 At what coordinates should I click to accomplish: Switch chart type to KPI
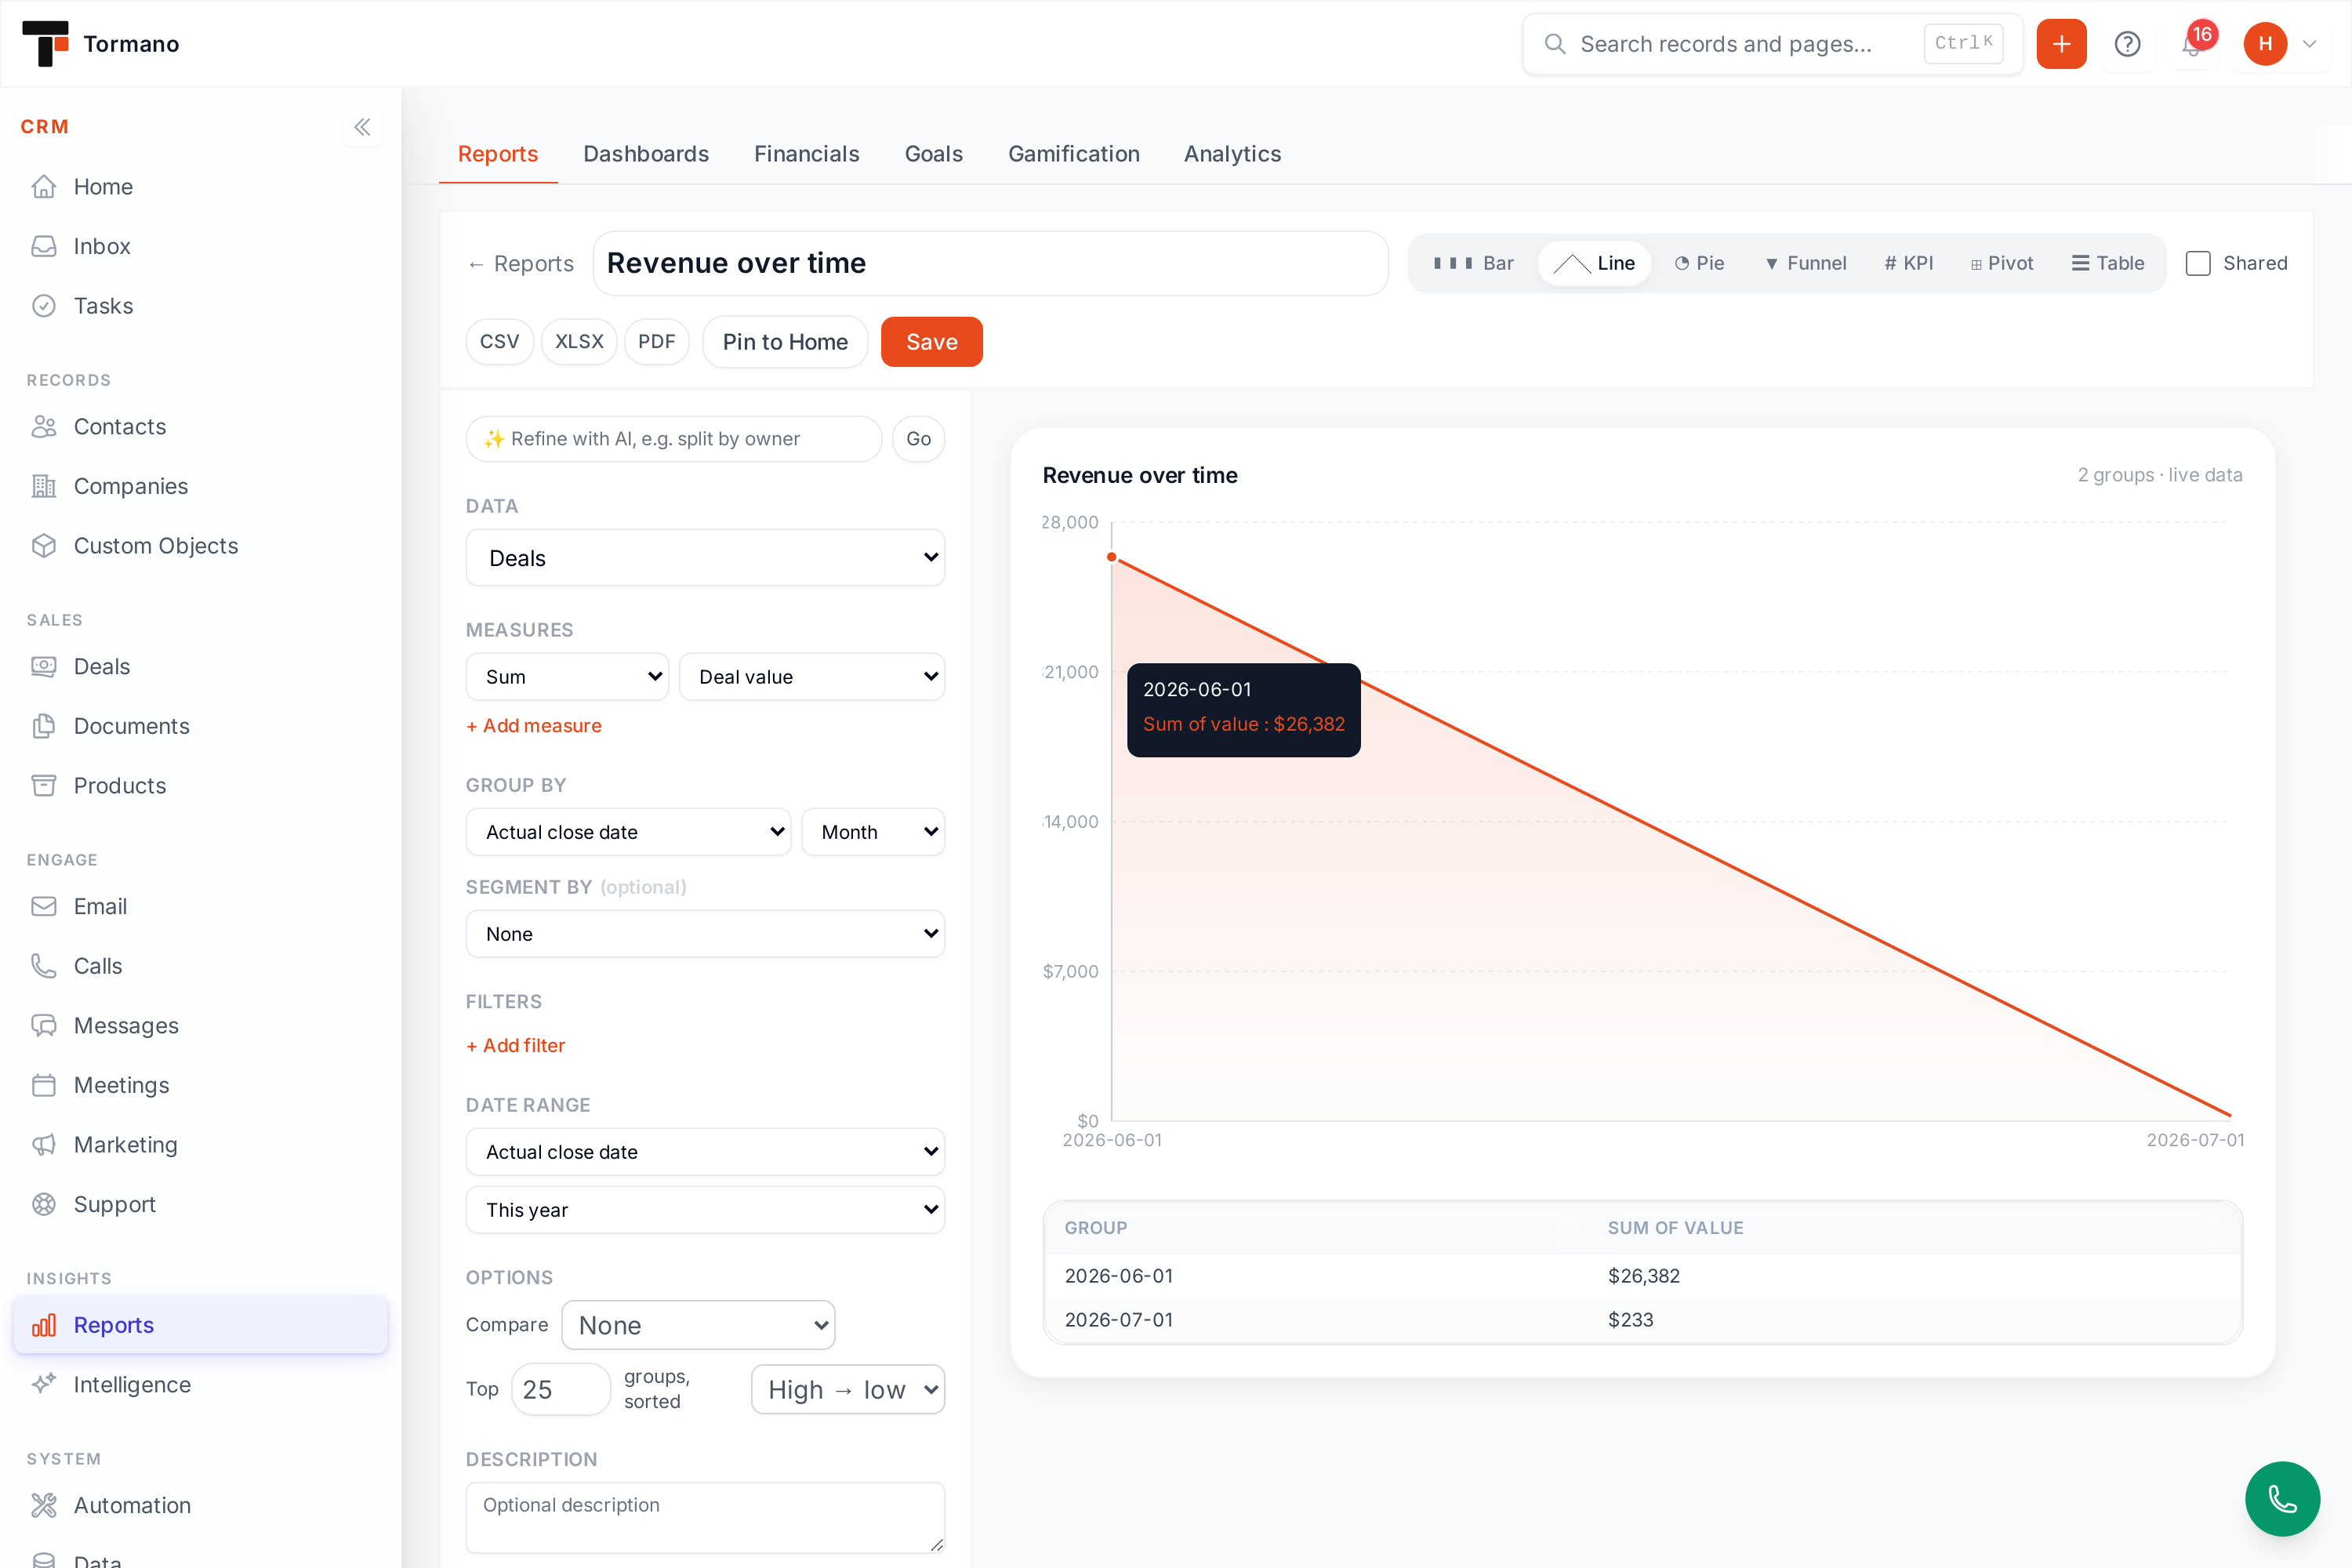click(x=1908, y=263)
